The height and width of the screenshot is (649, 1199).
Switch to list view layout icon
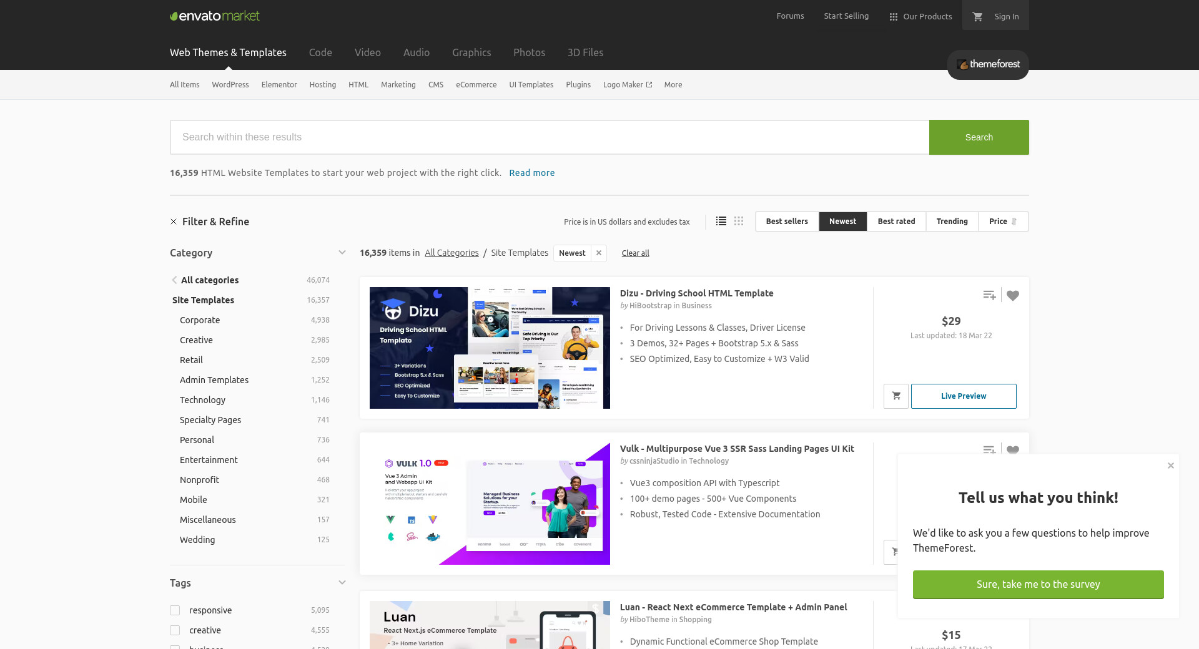click(721, 222)
